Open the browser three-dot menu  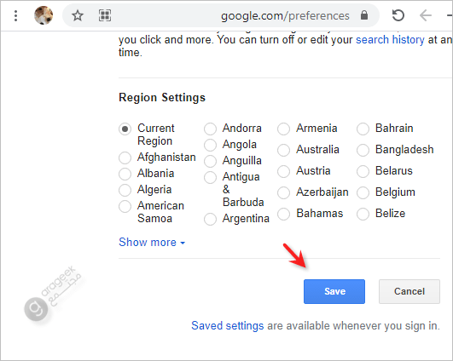tap(16, 15)
